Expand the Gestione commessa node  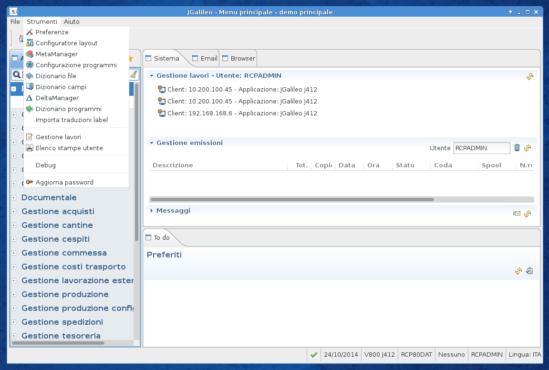coord(14,253)
